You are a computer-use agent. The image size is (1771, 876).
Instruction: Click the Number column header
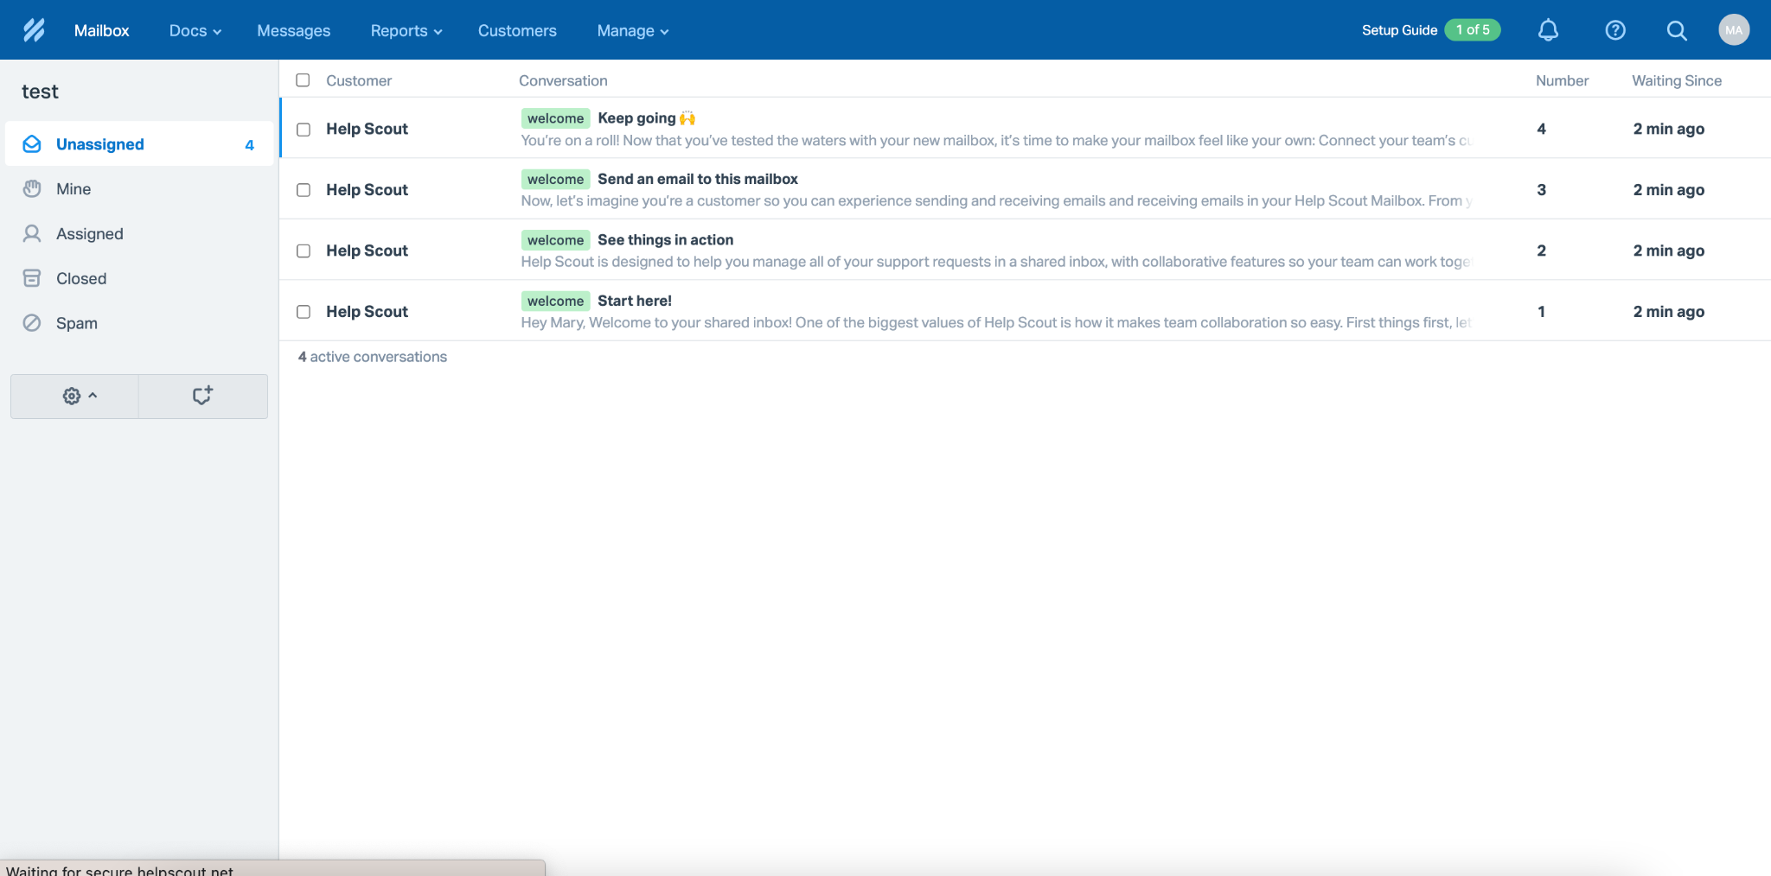(1562, 80)
